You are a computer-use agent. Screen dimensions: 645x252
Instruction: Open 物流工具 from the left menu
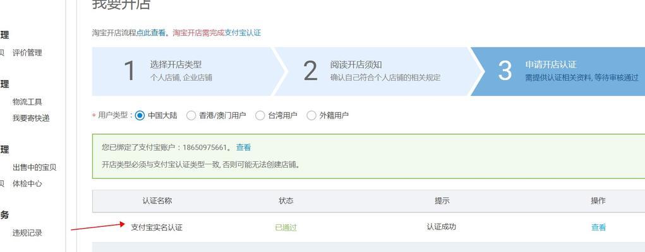click(27, 102)
